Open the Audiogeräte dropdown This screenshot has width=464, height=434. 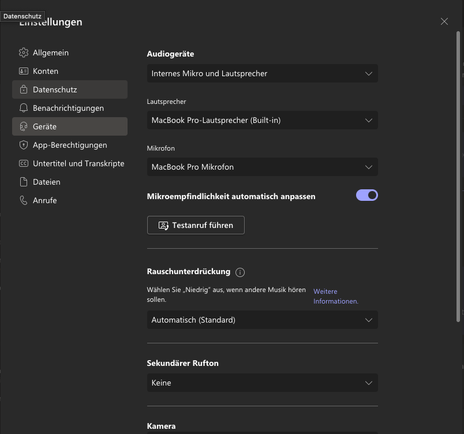[x=263, y=73]
